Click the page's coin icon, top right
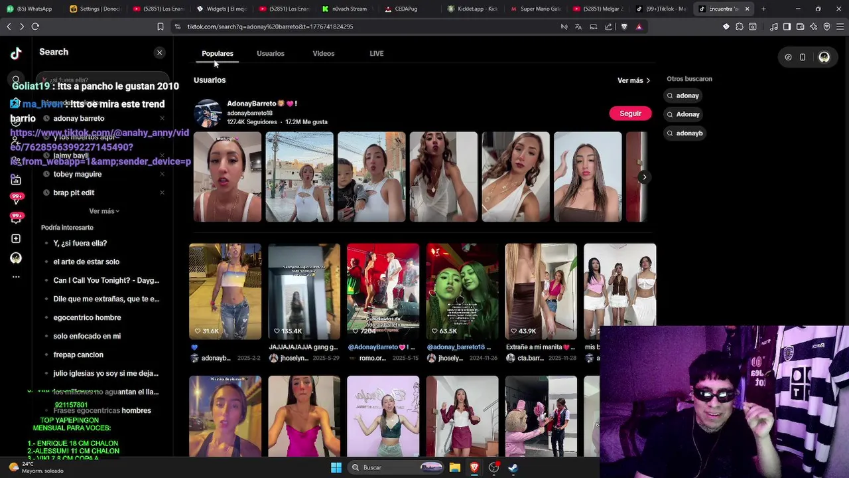849x478 pixels. coord(788,57)
